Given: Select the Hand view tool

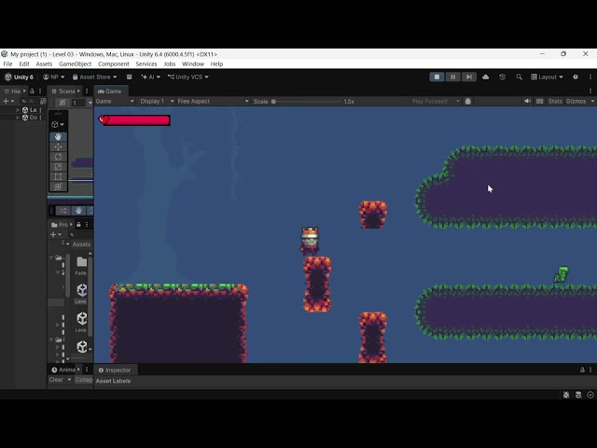Looking at the screenshot, I should [58, 137].
